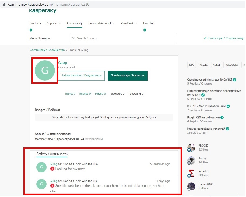The image size is (246, 197).
Task: Click the Search / Поиск input field
Action: click(122, 38)
